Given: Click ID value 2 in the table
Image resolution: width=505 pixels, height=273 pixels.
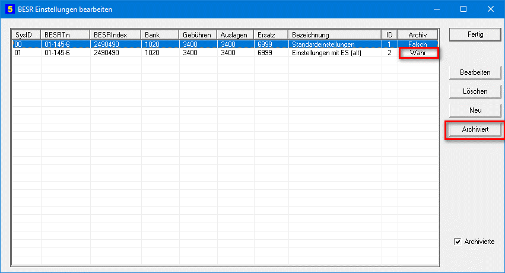Looking at the screenshot, I should (x=389, y=53).
